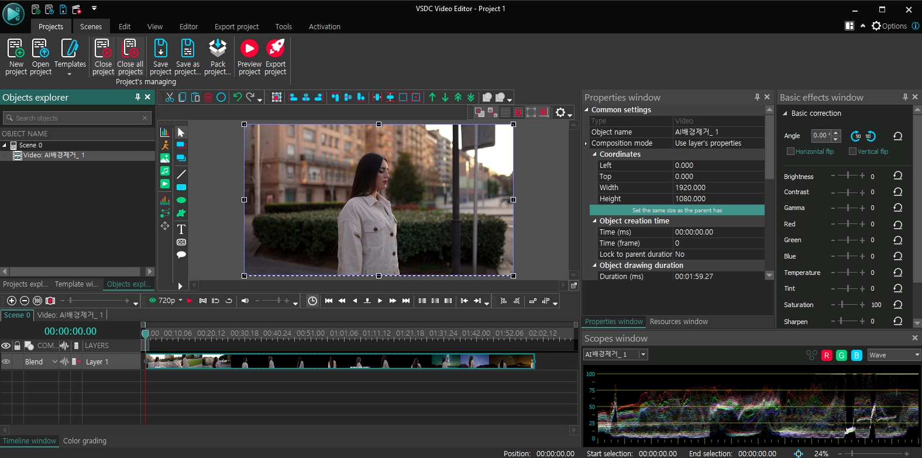
Task: Select the Text tool icon
Action: [x=181, y=229]
